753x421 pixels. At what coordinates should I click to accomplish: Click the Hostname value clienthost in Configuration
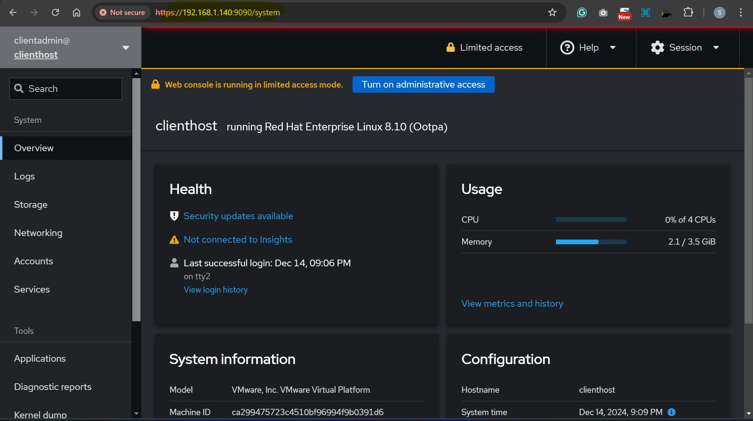point(597,390)
